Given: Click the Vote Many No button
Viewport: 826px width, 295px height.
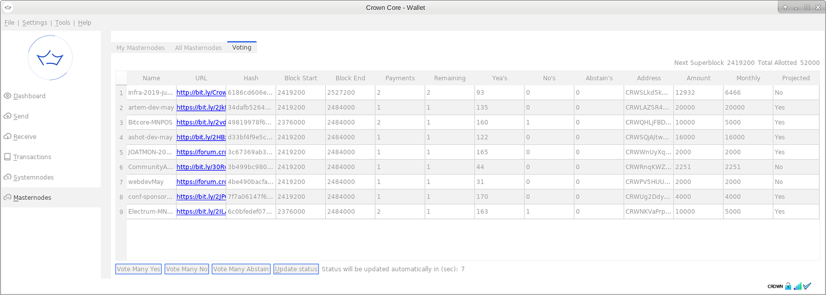Looking at the screenshot, I should click(187, 269).
